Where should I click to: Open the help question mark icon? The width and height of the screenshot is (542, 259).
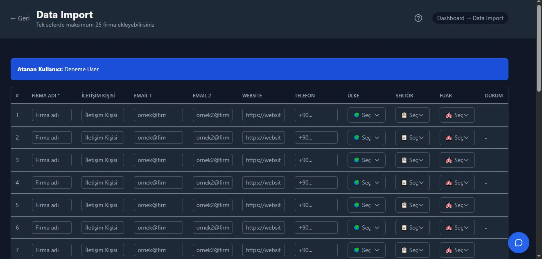click(418, 18)
